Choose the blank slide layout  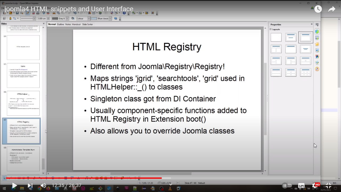click(x=276, y=37)
